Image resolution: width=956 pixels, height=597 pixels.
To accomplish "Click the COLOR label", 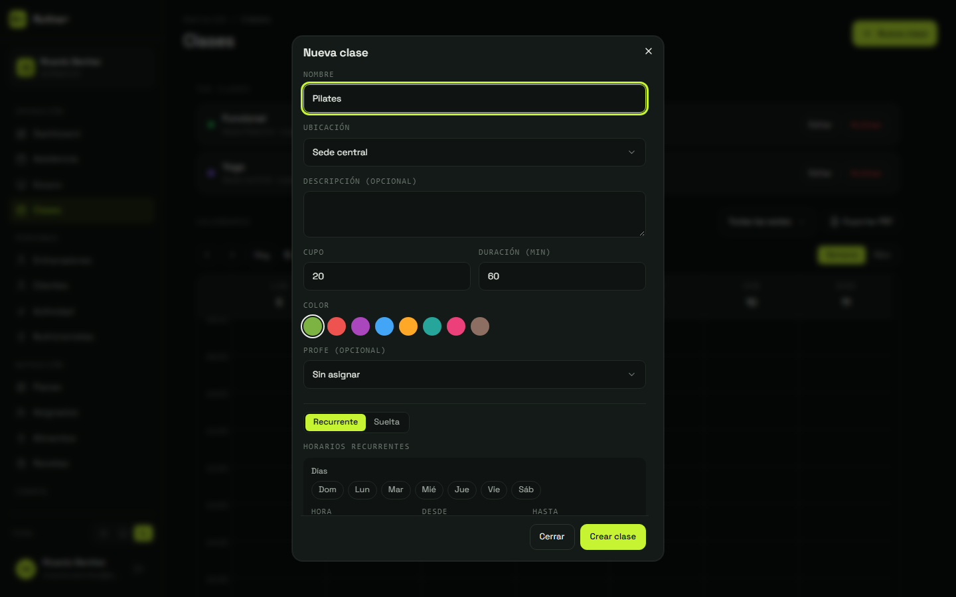I will (x=316, y=306).
